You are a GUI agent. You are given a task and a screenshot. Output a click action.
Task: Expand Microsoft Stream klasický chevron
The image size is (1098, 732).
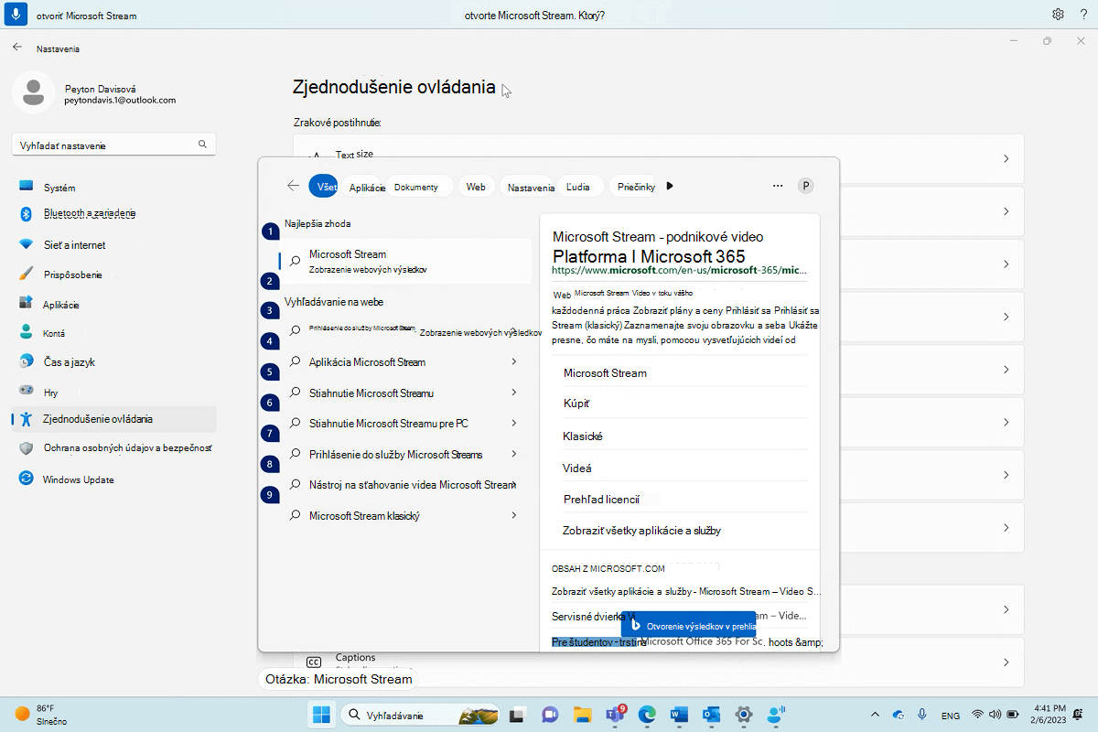[514, 515]
